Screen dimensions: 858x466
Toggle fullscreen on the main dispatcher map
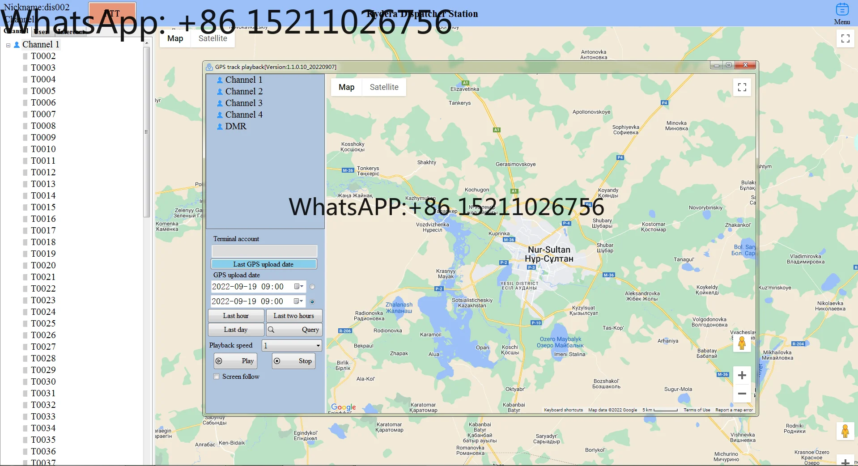[x=845, y=38]
